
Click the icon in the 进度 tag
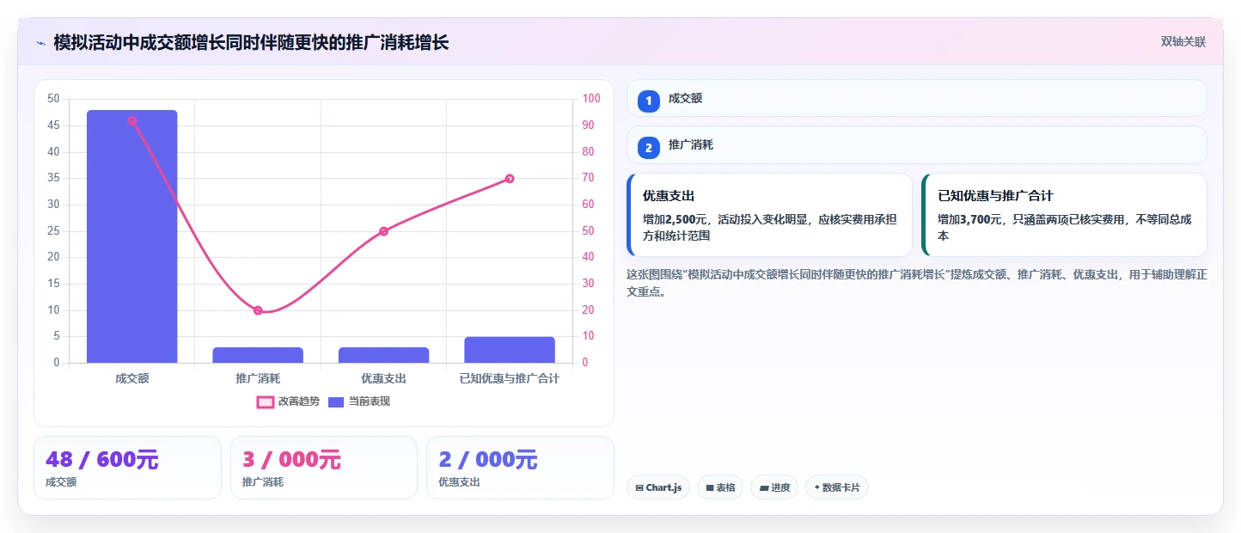pyautogui.click(x=764, y=488)
